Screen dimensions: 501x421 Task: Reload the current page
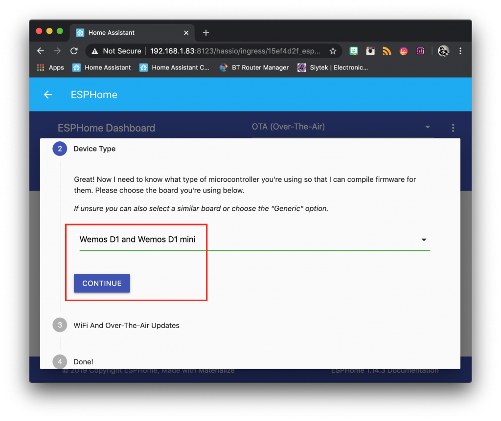pos(74,51)
